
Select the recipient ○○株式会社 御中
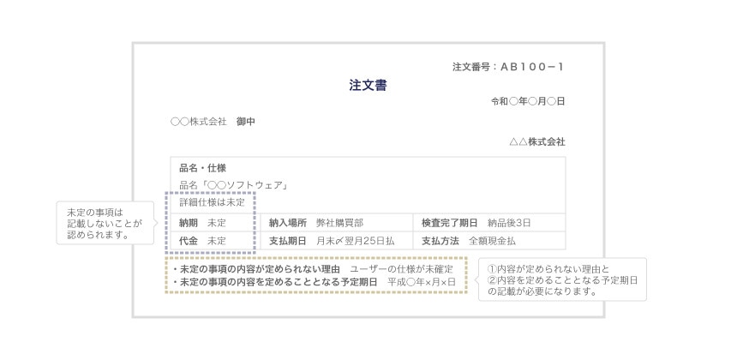(213, 122)
